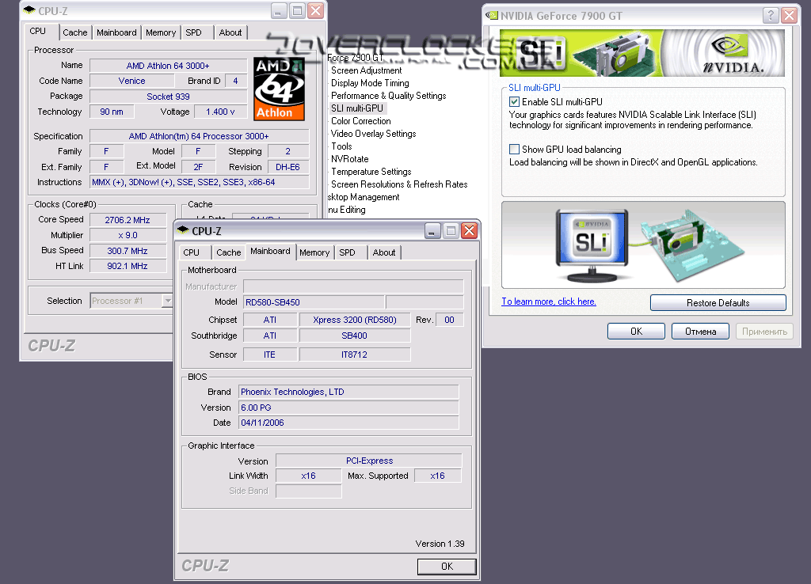811x584 pixels.
Task: Toggle Show GPU load balancing checkbox
Action: [x=514, y=150]
